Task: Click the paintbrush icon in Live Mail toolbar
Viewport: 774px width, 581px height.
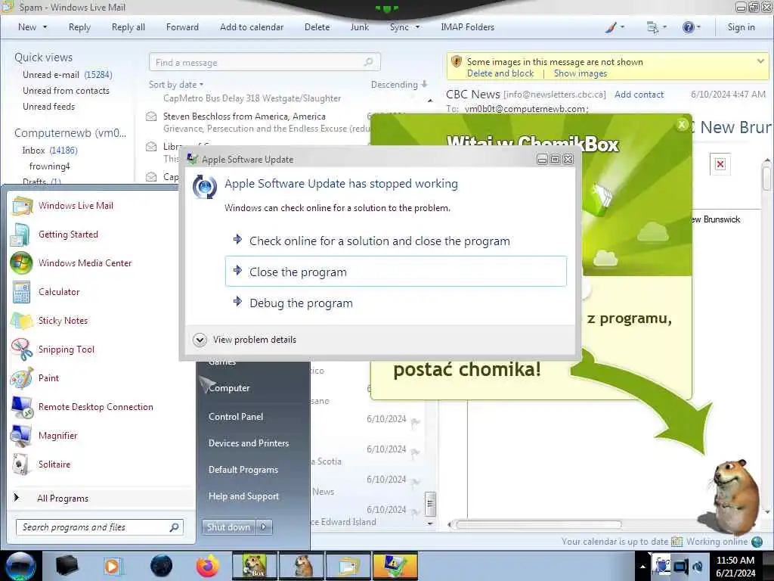Action: point(611,27)
